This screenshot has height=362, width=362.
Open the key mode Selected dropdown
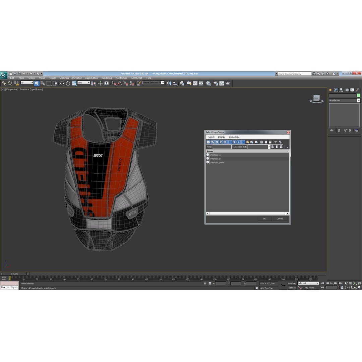pyautogui.click(x=308, y=283)
